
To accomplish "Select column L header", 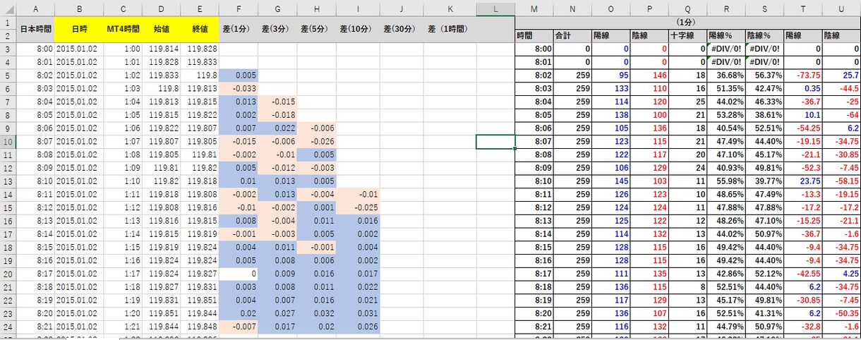I will coord(495,8).
